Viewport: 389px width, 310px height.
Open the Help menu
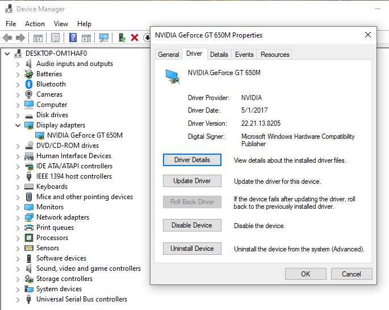pos(85,24)
